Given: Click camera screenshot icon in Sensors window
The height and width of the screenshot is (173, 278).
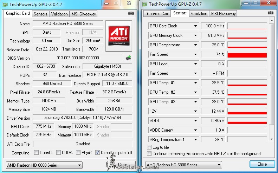Looking at the screenshot, I should (270, 13).
